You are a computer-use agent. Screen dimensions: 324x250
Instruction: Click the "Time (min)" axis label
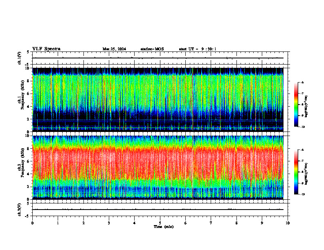tap(164, 227)
